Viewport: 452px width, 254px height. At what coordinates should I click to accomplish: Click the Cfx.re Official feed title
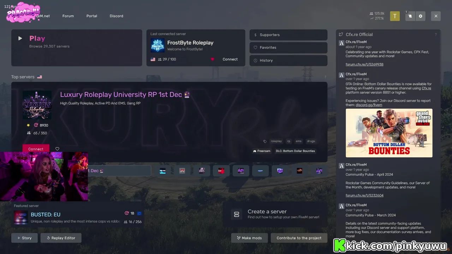[359, 35]
